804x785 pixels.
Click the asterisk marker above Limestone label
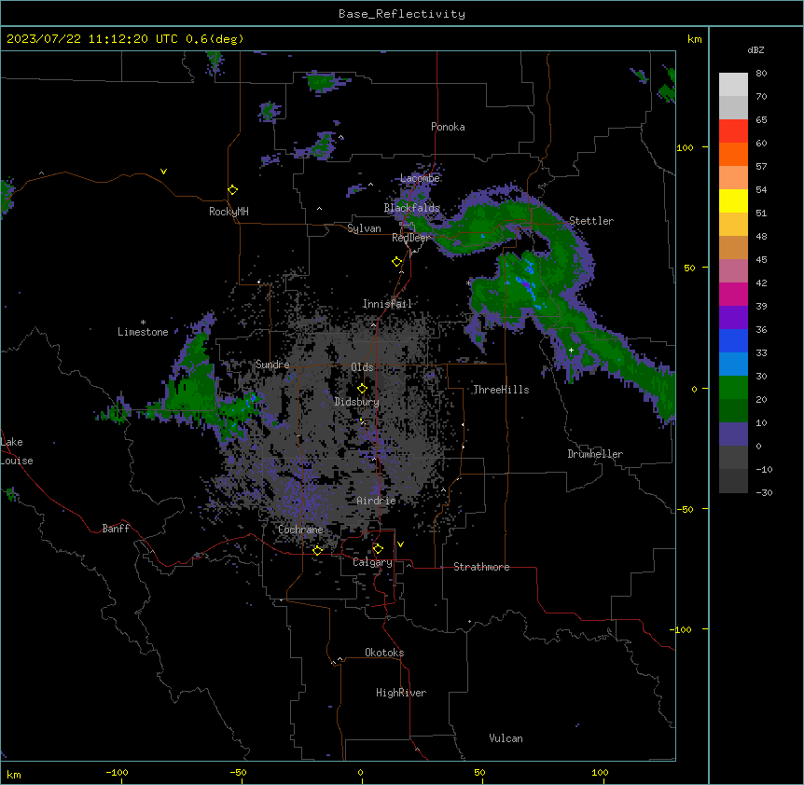(x=143, y=323)
